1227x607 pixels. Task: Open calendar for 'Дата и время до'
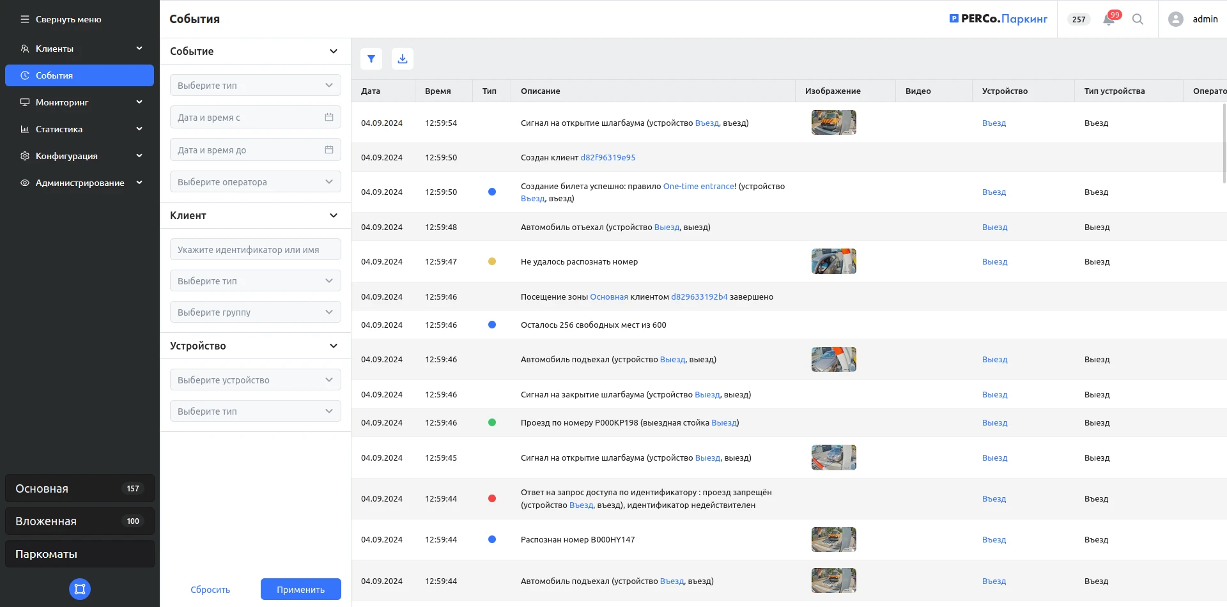pyautogui.click(x=329, y=150)
